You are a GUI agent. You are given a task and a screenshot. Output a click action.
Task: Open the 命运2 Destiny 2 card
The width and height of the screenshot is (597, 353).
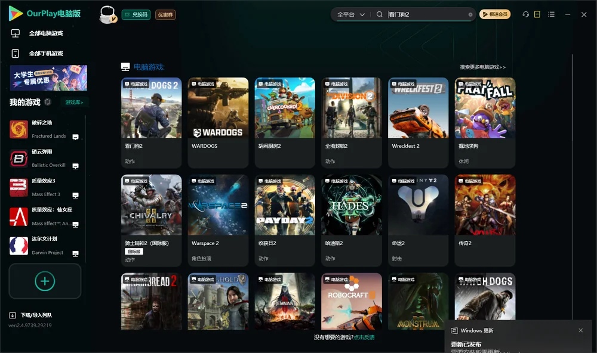[x=418, y=220]
